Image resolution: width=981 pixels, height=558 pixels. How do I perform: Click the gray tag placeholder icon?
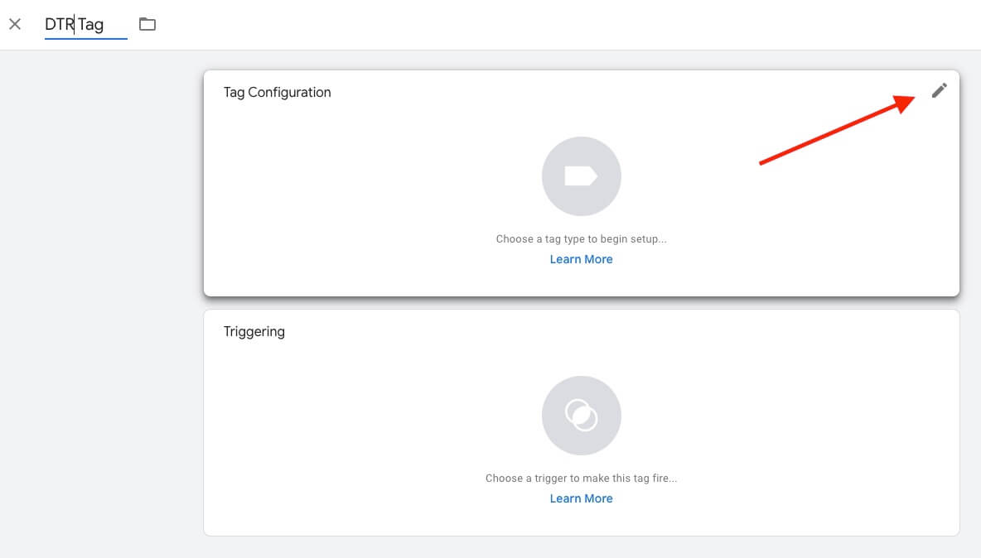[x=581, y=176]
